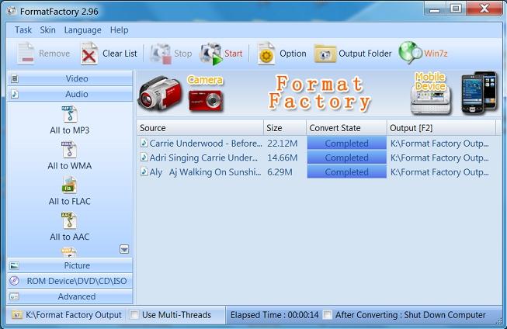Click output path of Aly Aj row

click(439, 172)
